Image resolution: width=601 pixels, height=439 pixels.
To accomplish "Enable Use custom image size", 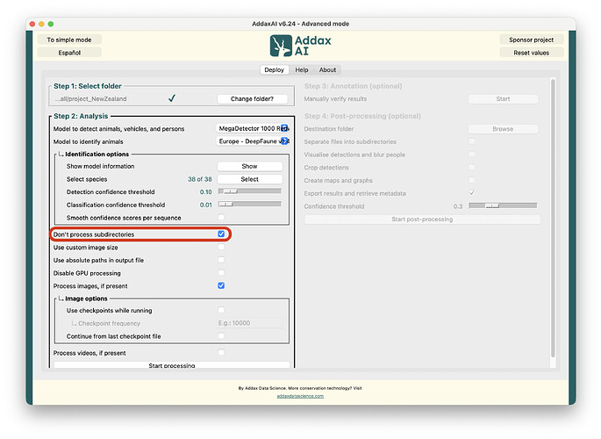I will pyautogui.click(x=221, y=248).
